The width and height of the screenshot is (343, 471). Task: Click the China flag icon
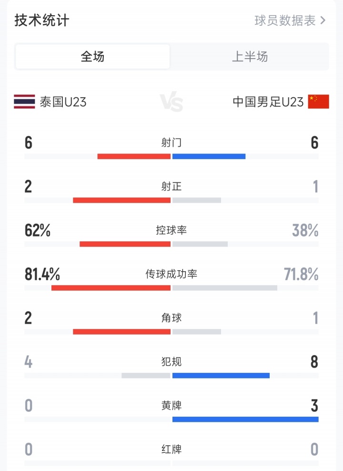click(318, 102)
